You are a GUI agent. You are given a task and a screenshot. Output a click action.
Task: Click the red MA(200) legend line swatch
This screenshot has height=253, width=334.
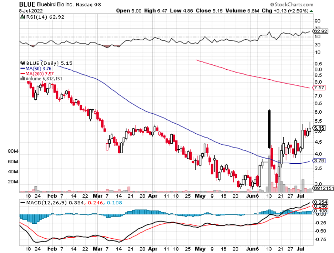coord(22,74)
